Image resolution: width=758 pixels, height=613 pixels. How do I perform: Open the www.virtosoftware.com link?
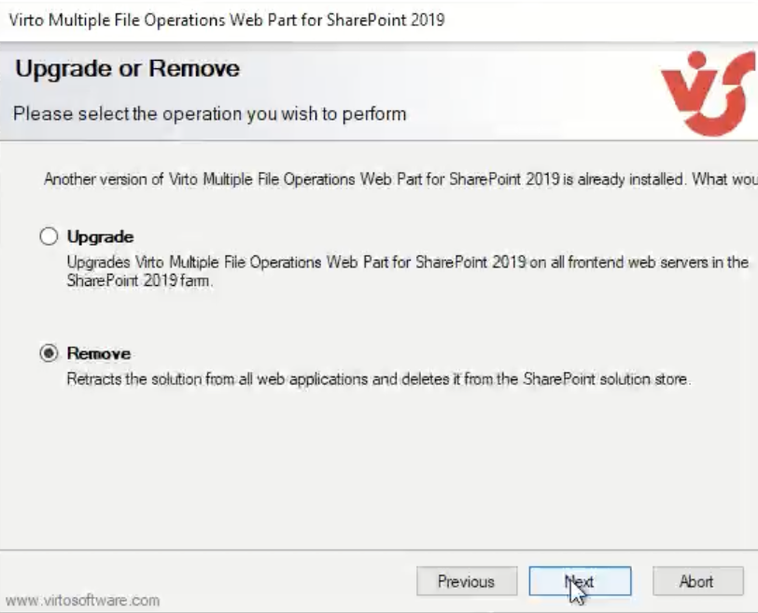click(83, 601)
